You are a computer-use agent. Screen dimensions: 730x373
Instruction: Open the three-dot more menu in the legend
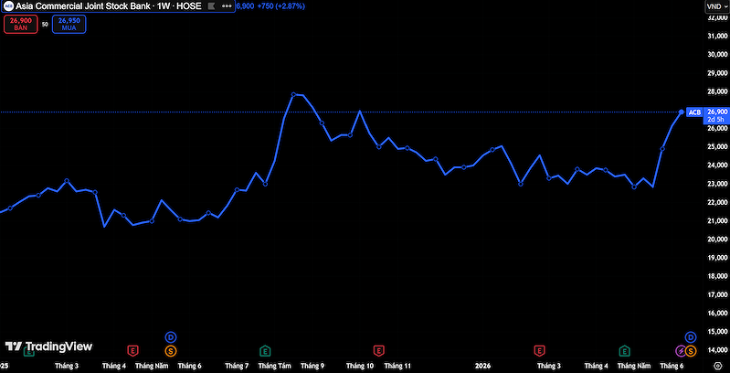(x=227, y=6)
